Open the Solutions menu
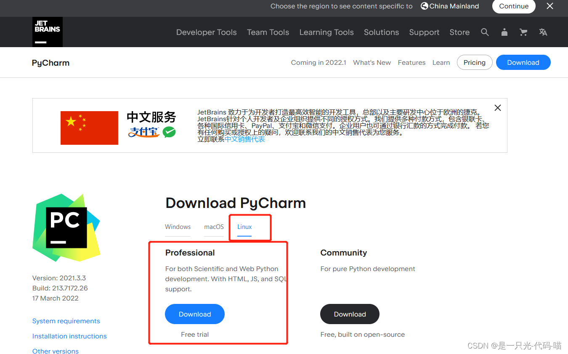This screenshot has height=354, width=568. 381,32
